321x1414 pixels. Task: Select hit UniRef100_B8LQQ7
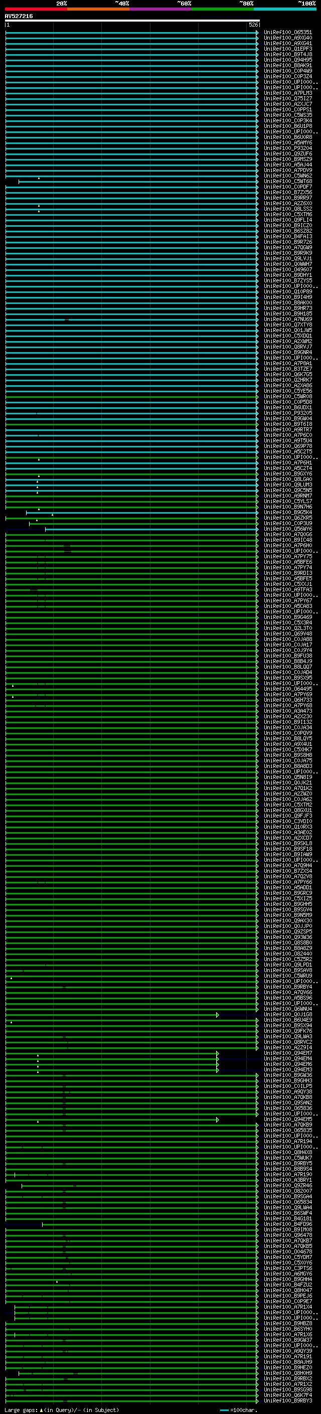coord(287,667)
